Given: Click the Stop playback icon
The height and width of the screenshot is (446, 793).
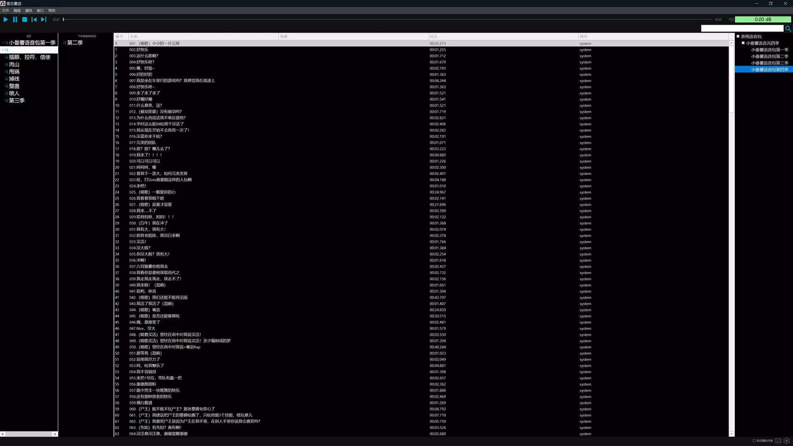Looking at the screenshot, I should click(25, 19).
